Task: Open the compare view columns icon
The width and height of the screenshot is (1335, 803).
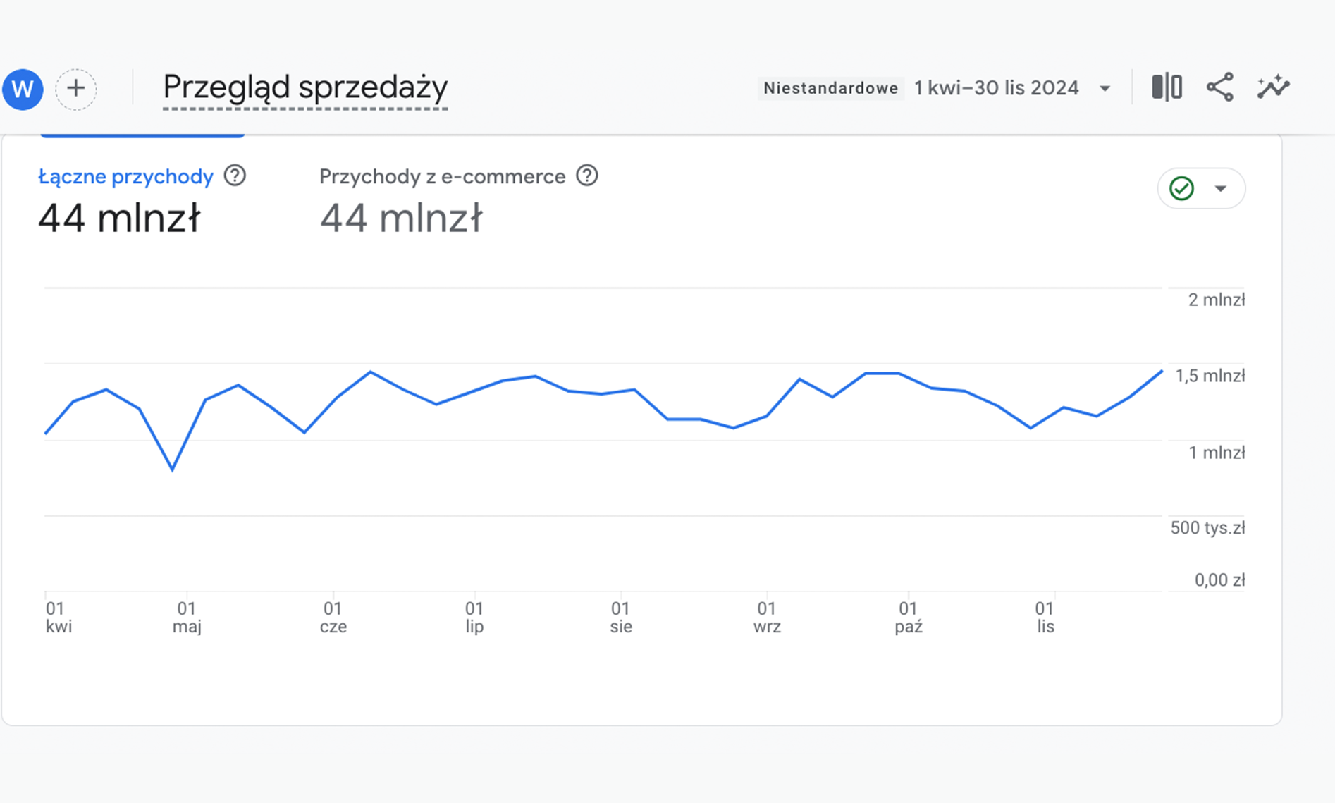Action: tap(1167, 87)
